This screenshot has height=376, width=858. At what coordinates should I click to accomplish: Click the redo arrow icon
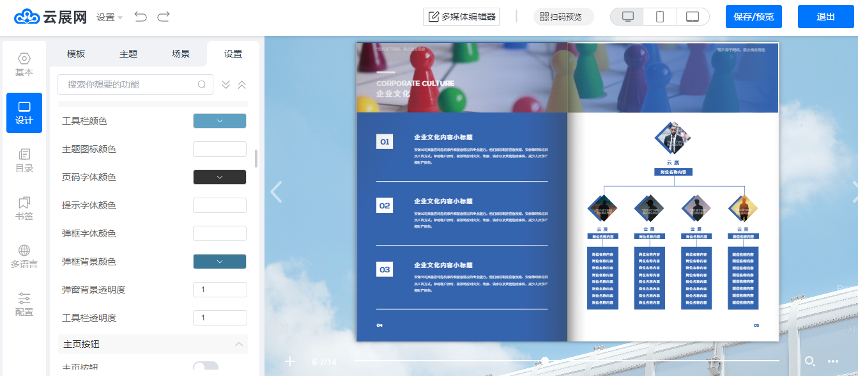coord(164,17)
